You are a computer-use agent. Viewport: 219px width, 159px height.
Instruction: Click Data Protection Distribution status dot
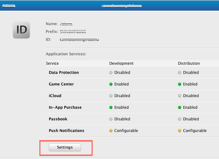180,73
